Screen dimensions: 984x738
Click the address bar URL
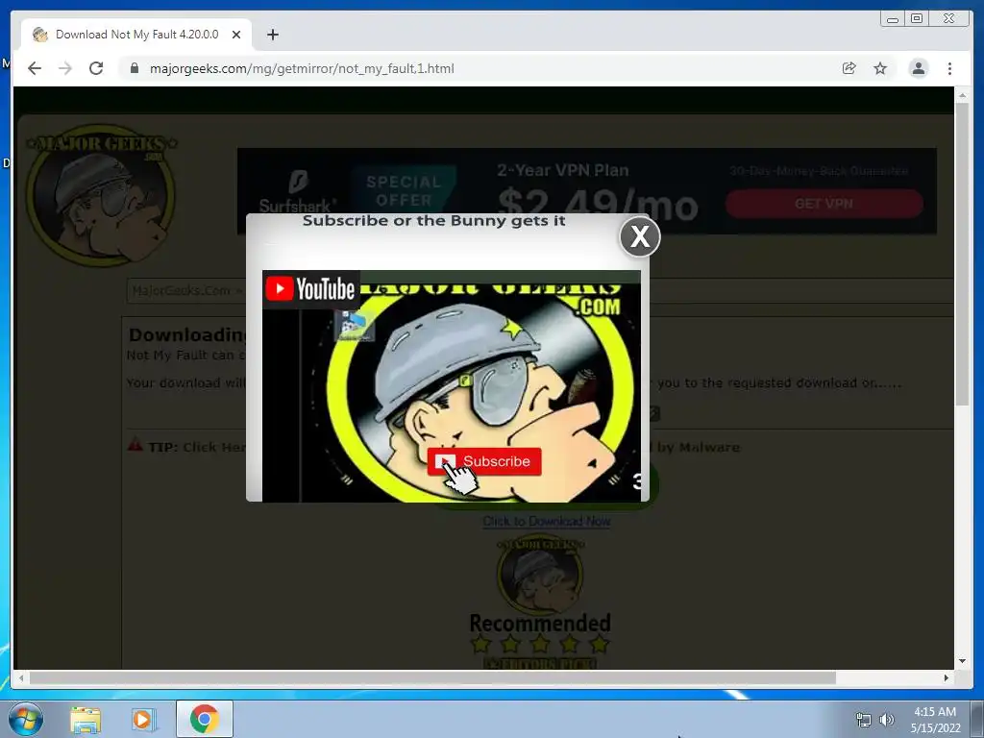pyautogui.click(x=302, y=68)
